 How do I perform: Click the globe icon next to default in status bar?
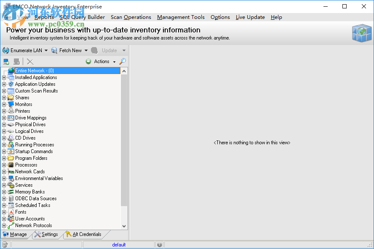point(159,244)
